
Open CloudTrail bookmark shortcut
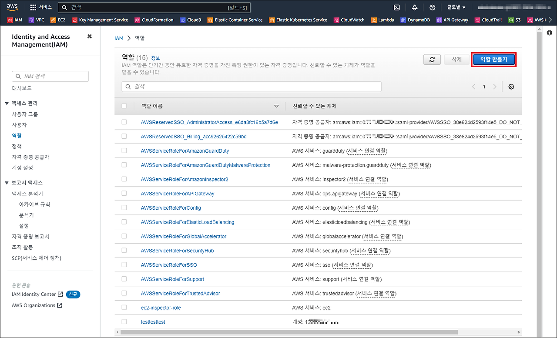tap(488, 20)
